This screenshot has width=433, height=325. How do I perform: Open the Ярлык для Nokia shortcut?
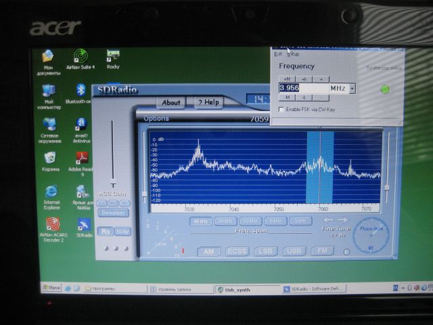pyautogui.click(x=83, y=197)
